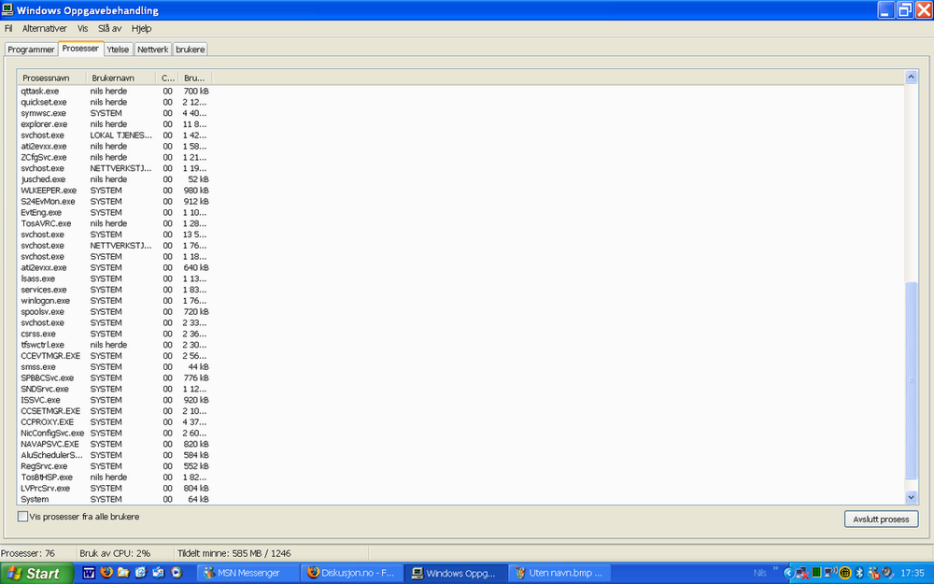
Task: Select symwsc.exe in the process list
Action: tap(114, 113)
